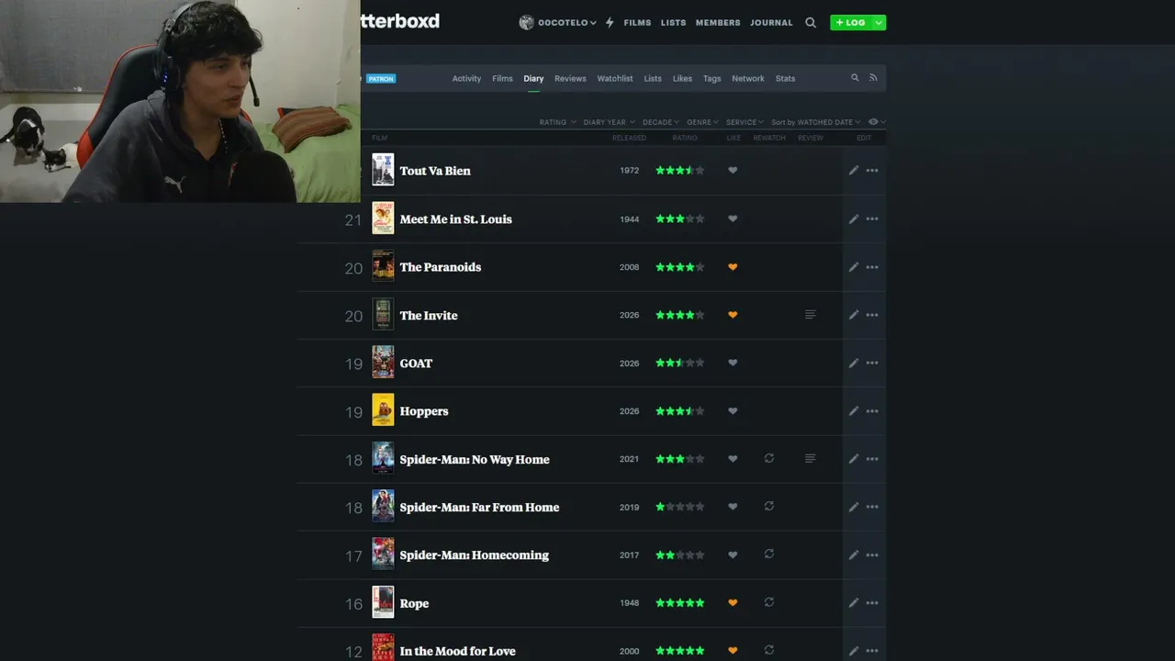The image size is (1175, 661).
Task: Like Spider-Man: No Way Home with the heart
Action: pyautogui.click(x=733, y=459)
